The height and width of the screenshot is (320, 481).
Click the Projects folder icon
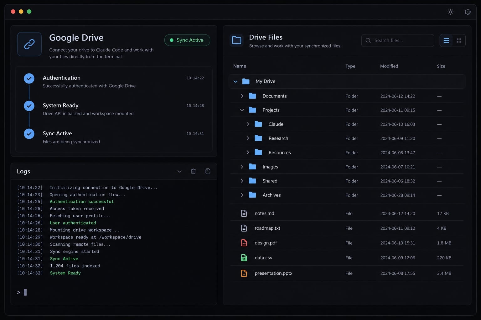pyautogui.click(x=252, y=110)
